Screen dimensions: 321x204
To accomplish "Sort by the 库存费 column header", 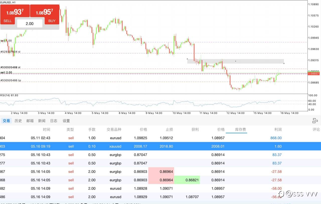I will (240, 130).
